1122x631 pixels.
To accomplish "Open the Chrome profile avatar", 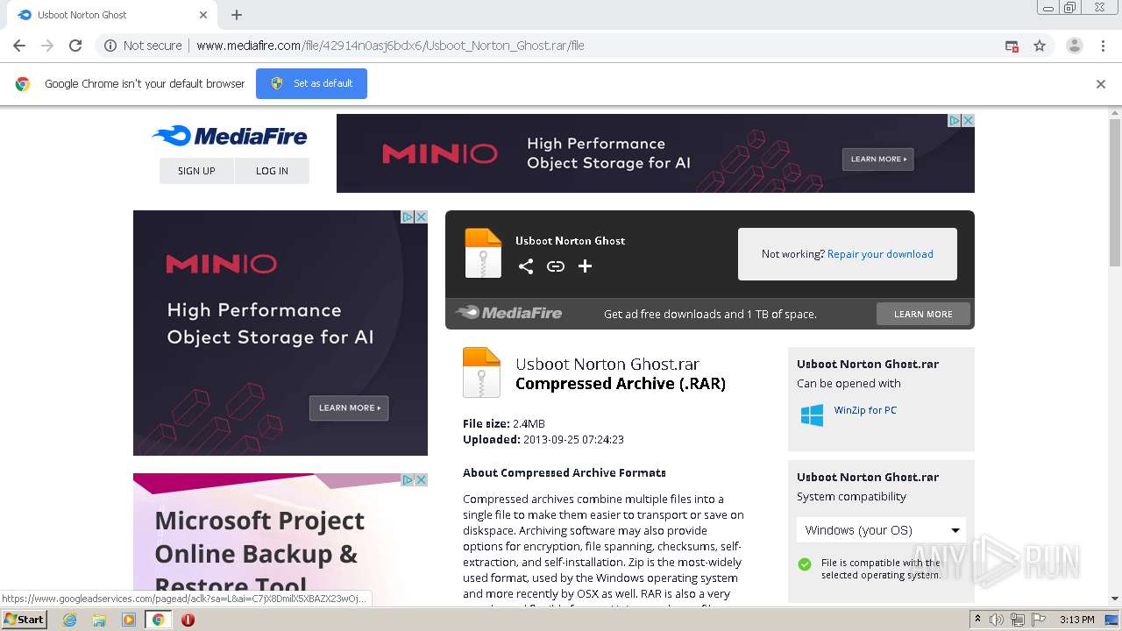I will pos(1074,46).
